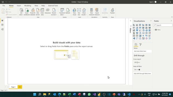This screenshot has width=173, height=97.
Task: Select the Filled map visual
Action: pyautogui.click(x=137, y=33)
